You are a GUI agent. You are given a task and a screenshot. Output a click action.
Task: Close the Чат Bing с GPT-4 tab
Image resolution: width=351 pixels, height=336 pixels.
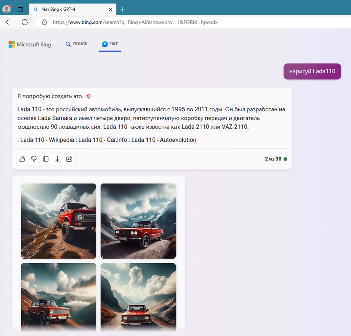[x=111, y=9]
